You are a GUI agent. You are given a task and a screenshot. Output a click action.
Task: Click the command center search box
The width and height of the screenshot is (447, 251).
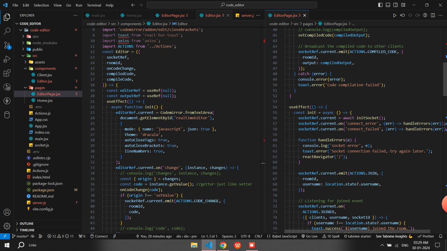pyautogui.click(x=232, y=5)
